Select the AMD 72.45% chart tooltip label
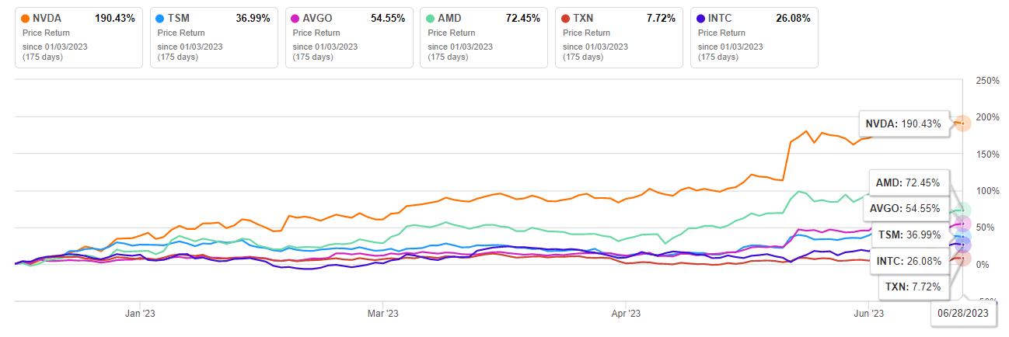The image size is (1009, 337). 908,183
